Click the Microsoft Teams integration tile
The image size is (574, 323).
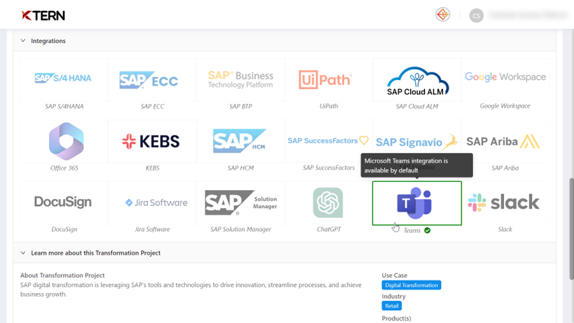point(417,203)
